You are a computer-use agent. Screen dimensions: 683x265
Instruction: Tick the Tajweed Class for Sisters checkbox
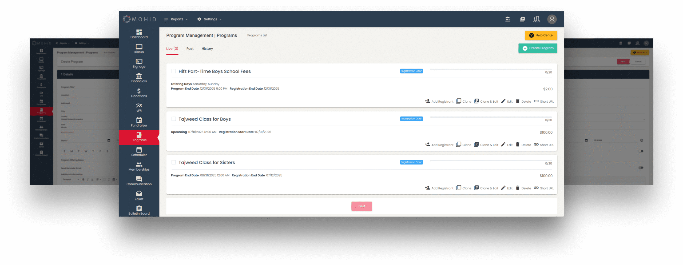(174, 162)
